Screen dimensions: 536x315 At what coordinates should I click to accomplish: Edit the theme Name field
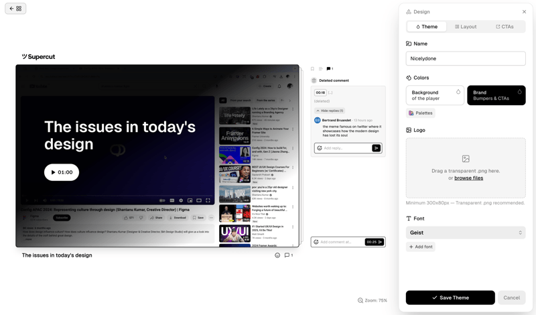coord(466,58)
